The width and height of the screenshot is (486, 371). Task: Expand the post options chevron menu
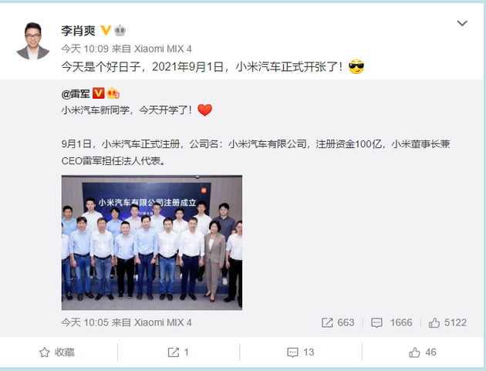[462, 23]
